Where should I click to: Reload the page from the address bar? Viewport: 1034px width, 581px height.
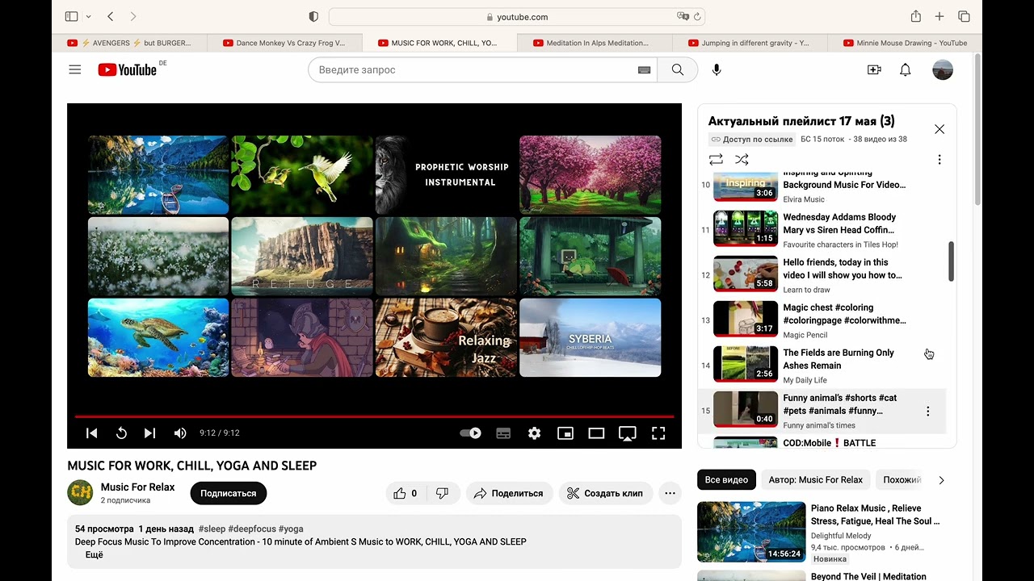(698, 16)
